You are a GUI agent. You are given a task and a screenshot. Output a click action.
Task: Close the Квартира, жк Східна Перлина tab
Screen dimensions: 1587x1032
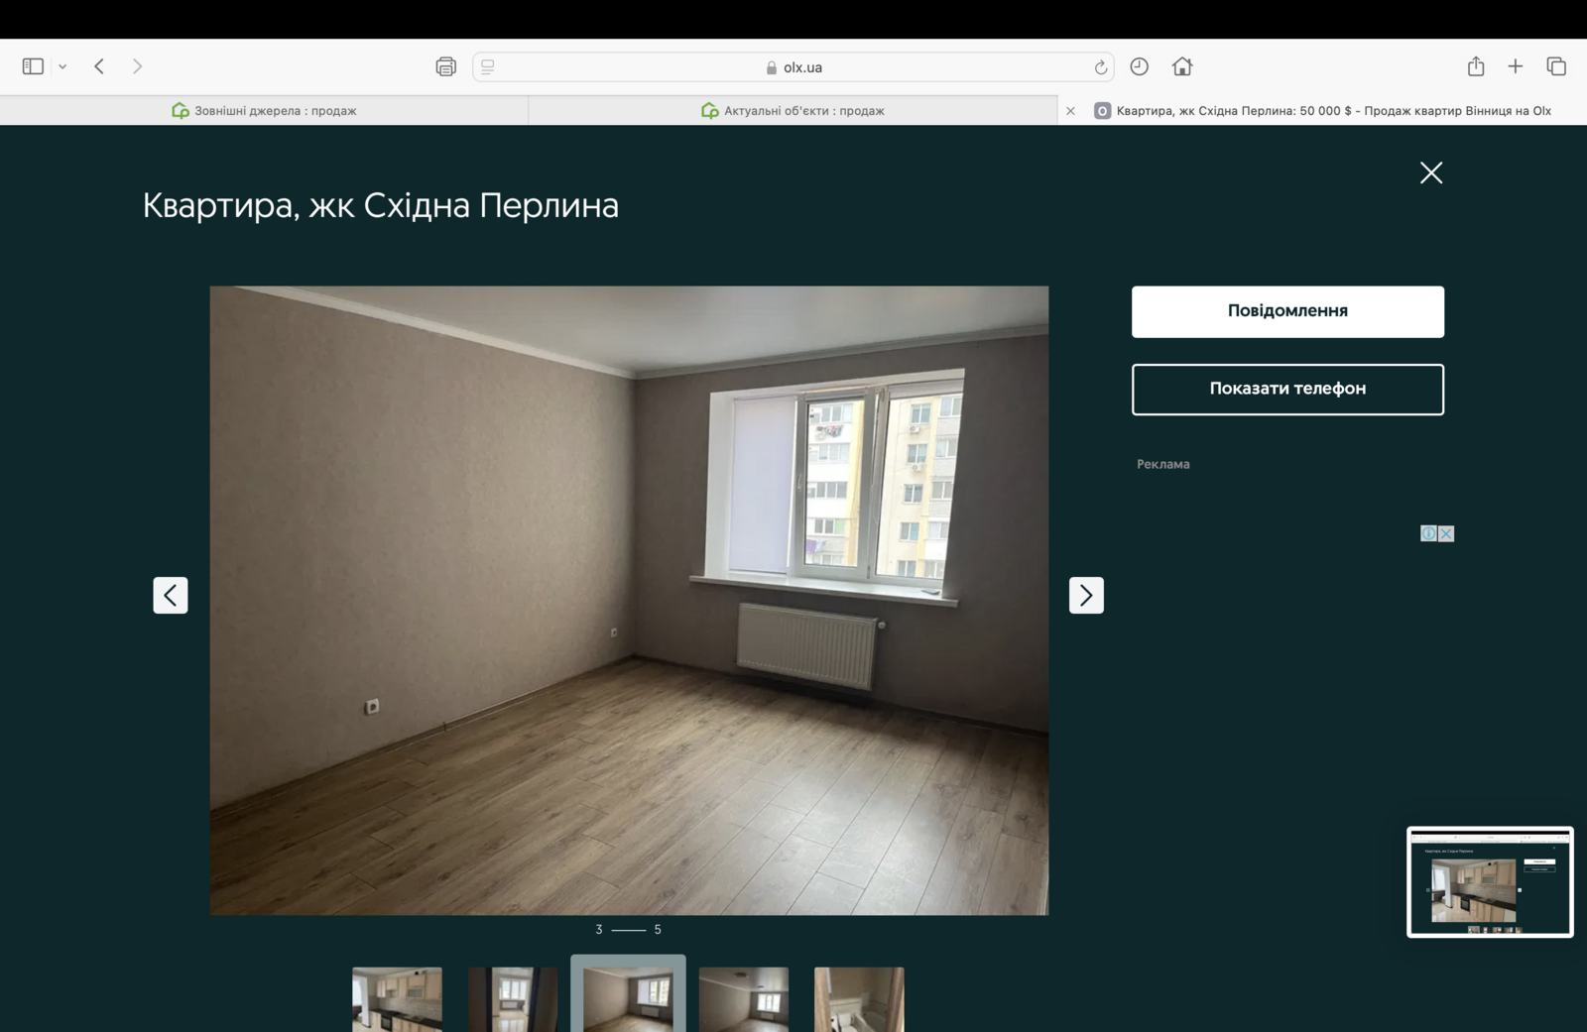click(1070, 111)
